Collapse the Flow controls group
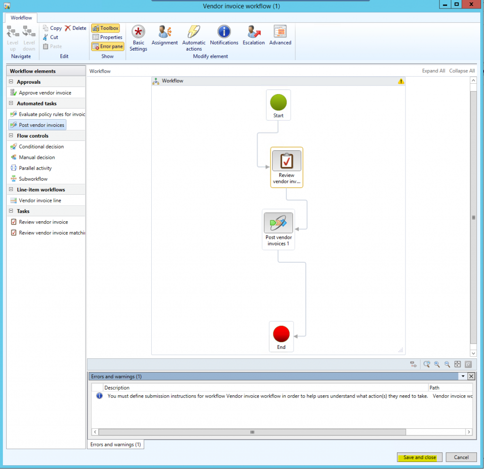484x469 pixels. coord(10,136)
